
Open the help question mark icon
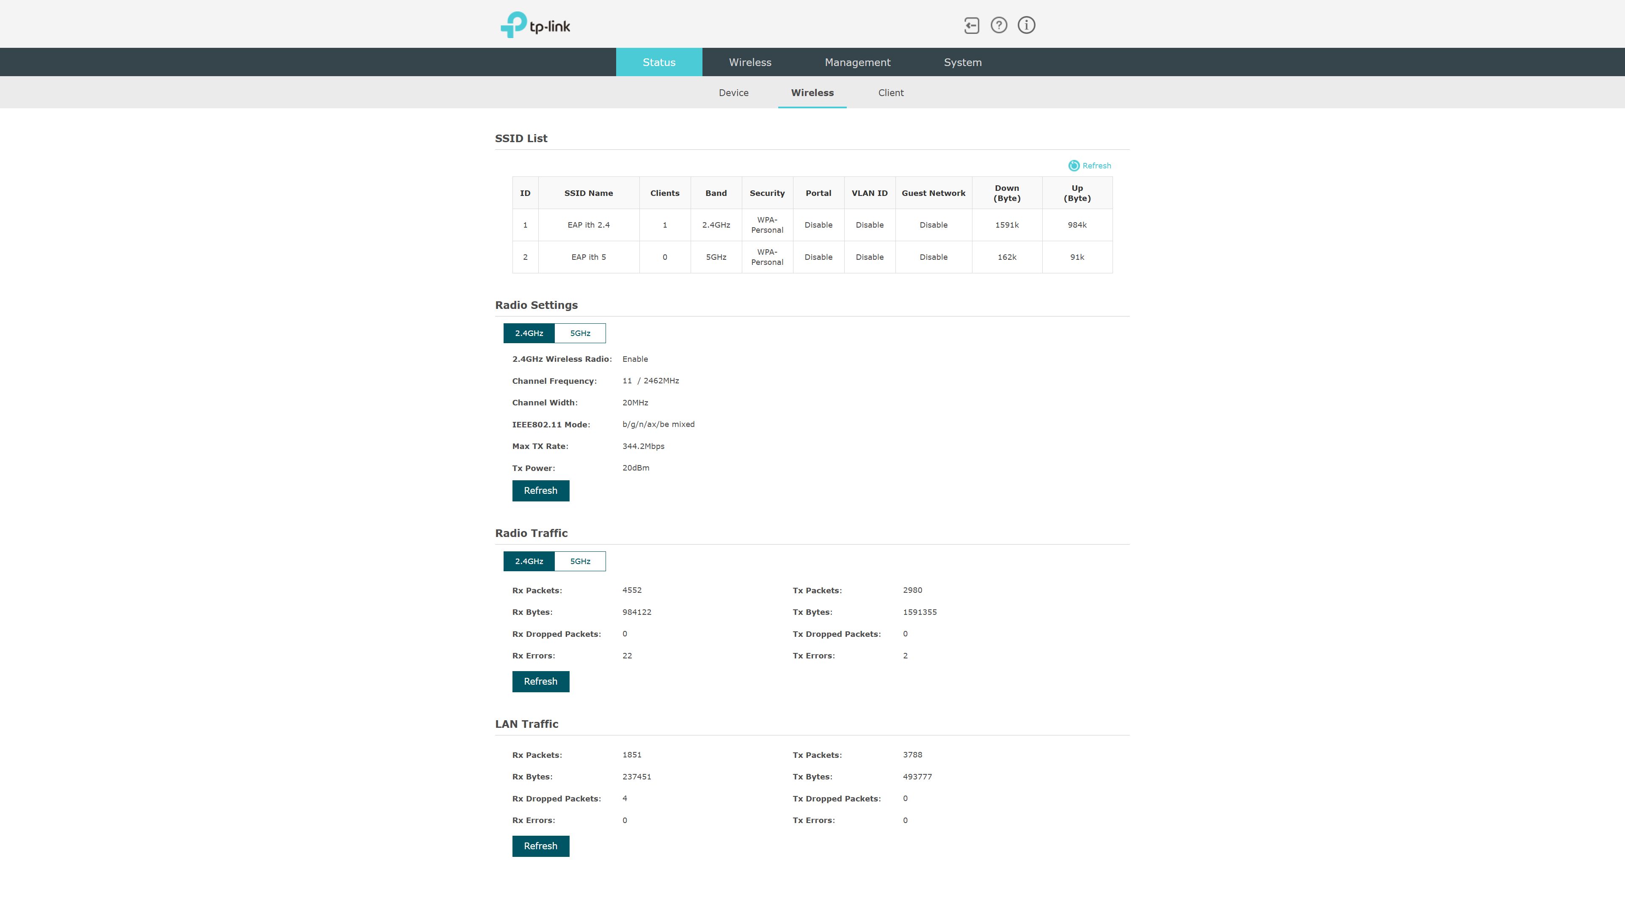pyautogui.click(x=999, y=25)
